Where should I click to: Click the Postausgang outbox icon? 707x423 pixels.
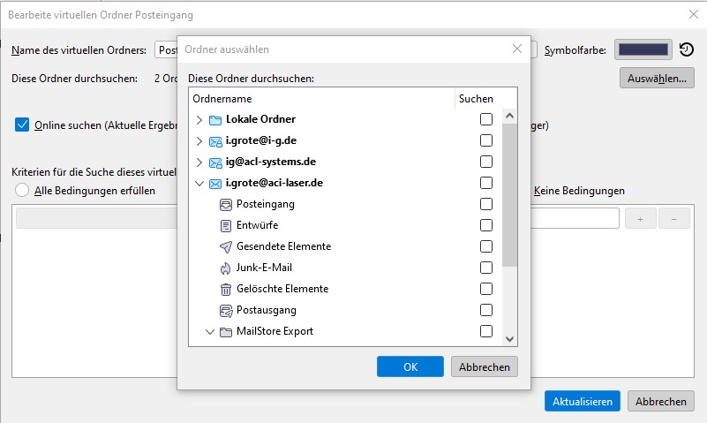(x=226, y=310)
